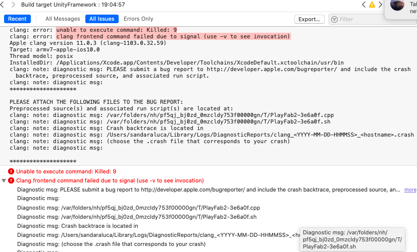Click the red error icon beside Unable to execute command

[11, 171]
